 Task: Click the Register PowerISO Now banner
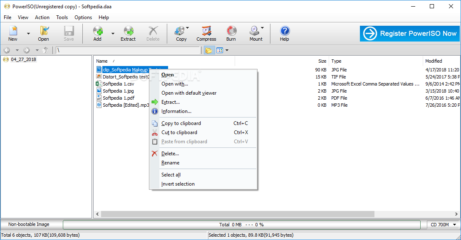(x=409, y=34)
